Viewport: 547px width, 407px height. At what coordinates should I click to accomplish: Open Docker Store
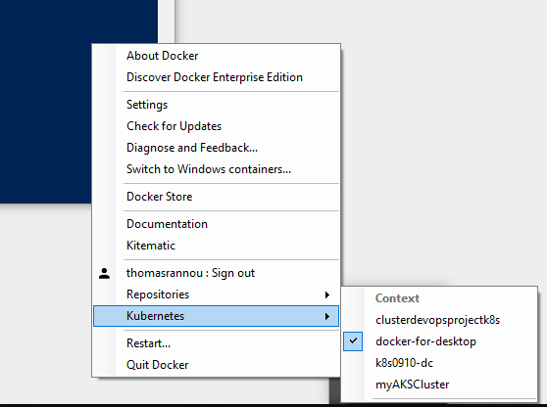[216, 197]
